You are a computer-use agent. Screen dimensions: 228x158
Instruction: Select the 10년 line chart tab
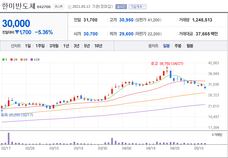tap(98, 46)
